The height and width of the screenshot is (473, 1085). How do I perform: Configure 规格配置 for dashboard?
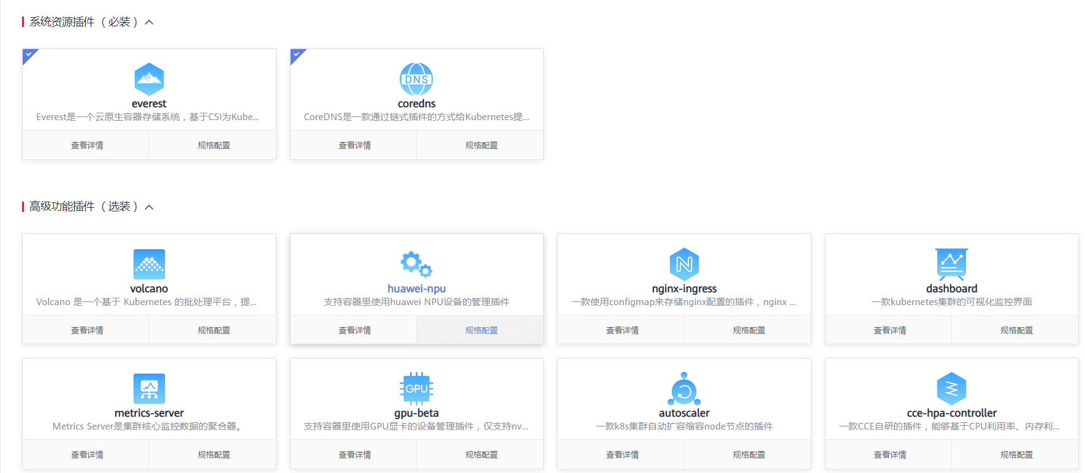click(1016, 330)
